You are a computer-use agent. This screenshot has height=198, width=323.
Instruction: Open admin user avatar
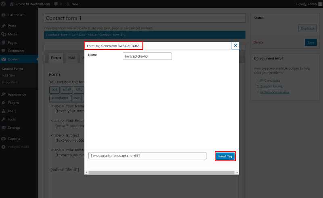point(320,4)
